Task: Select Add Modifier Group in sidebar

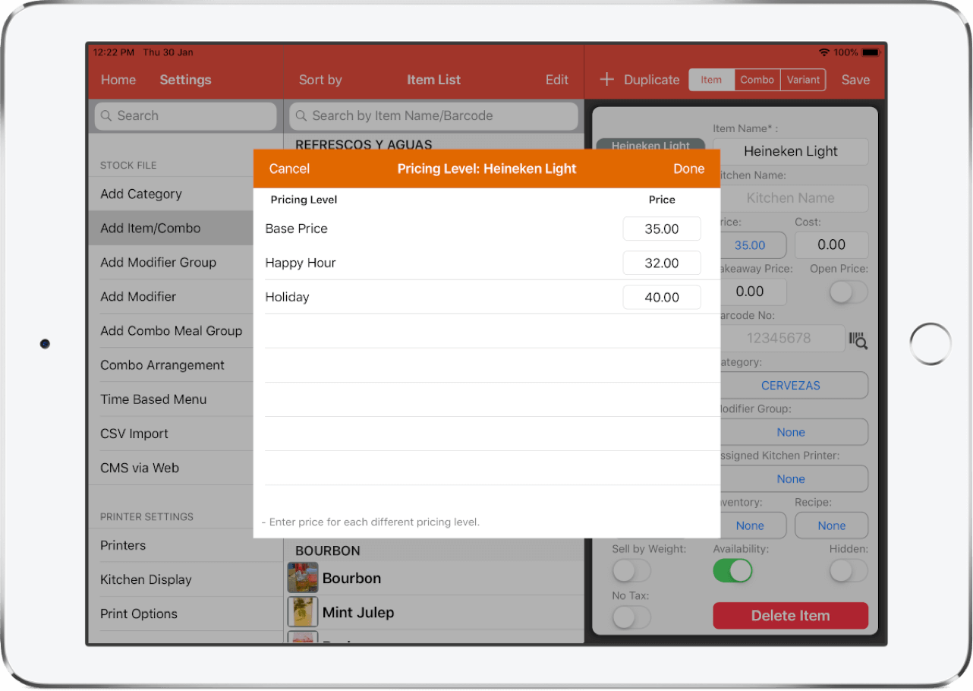Action: pyautogui.click(x=171, y=262)
